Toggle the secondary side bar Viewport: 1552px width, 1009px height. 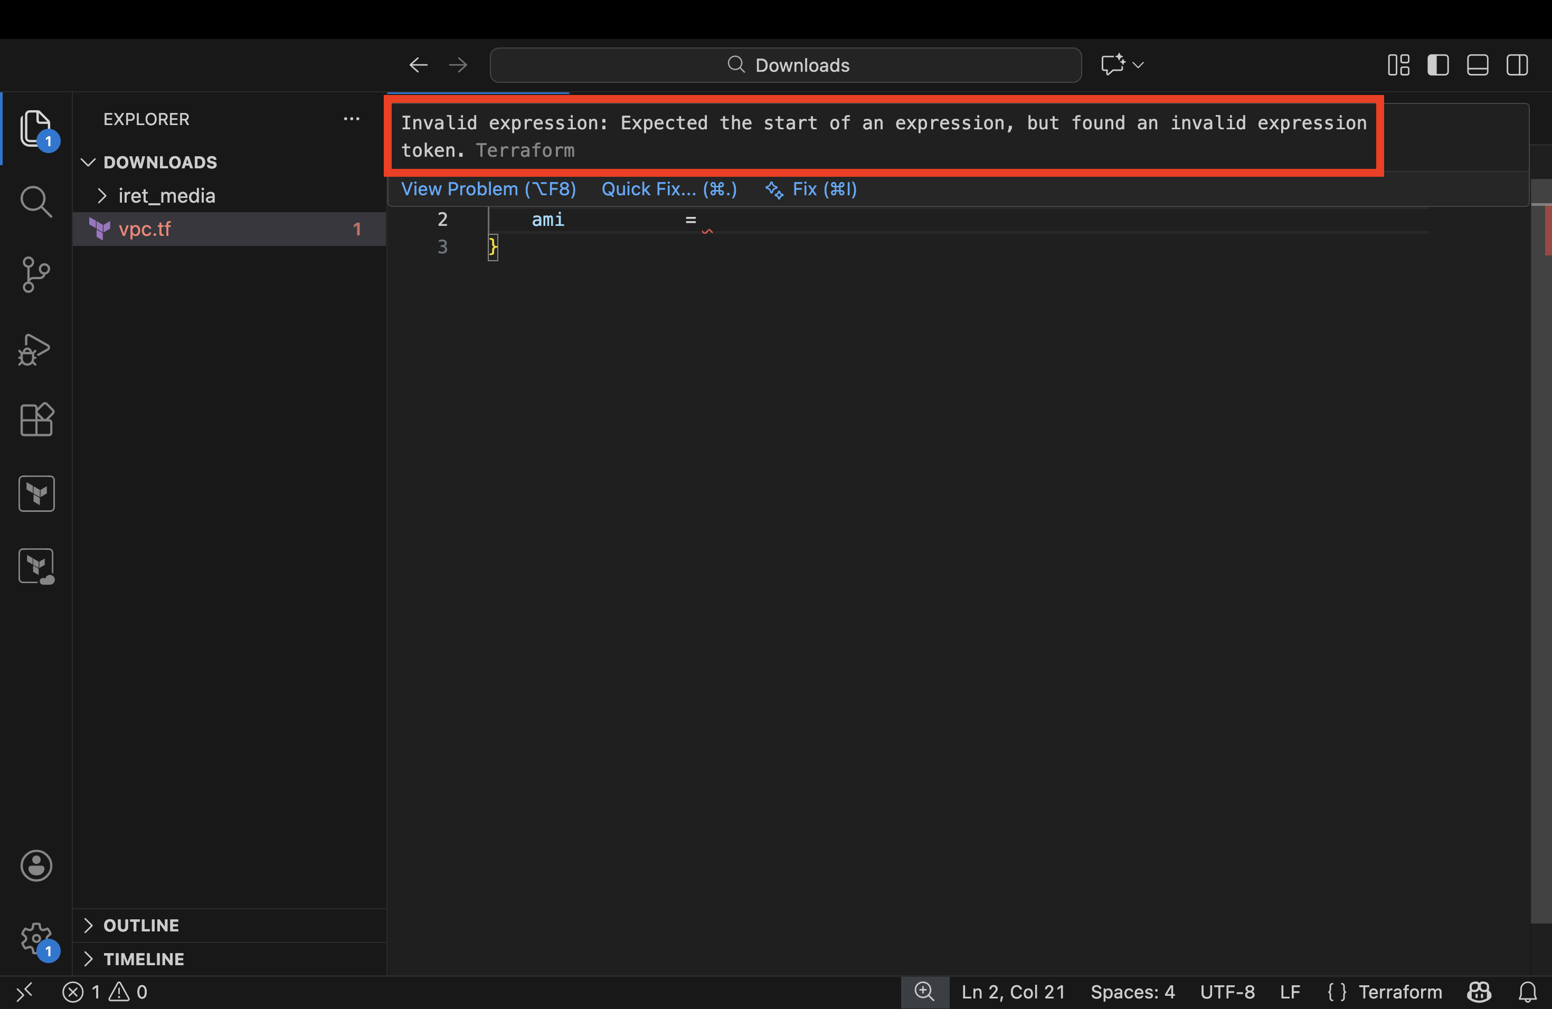coord(1517,65)
